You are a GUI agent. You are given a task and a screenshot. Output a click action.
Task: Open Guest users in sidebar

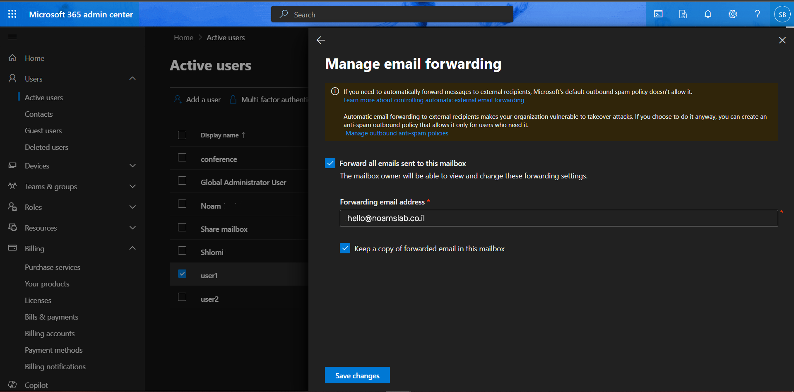click(43, 130)
